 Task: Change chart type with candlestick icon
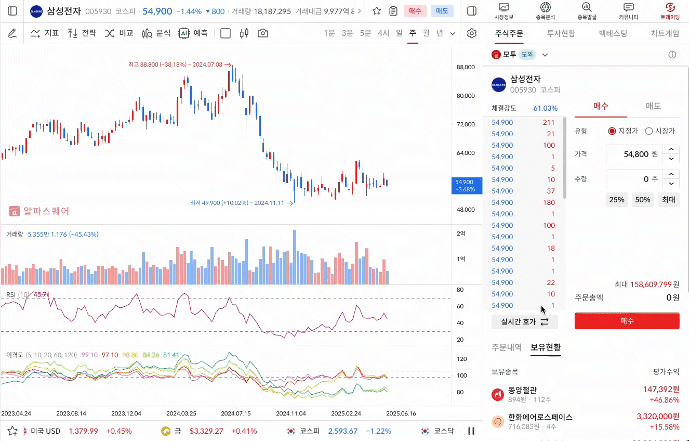(244, 33)
